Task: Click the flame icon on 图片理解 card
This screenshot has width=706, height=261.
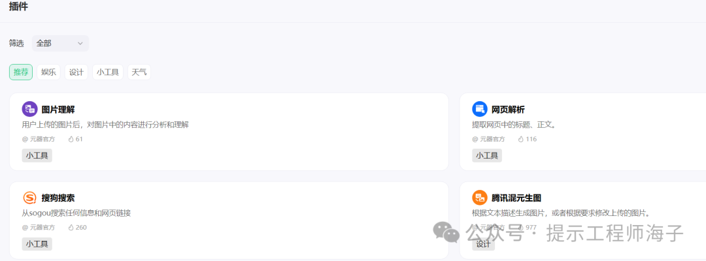Action: point(71,139)
